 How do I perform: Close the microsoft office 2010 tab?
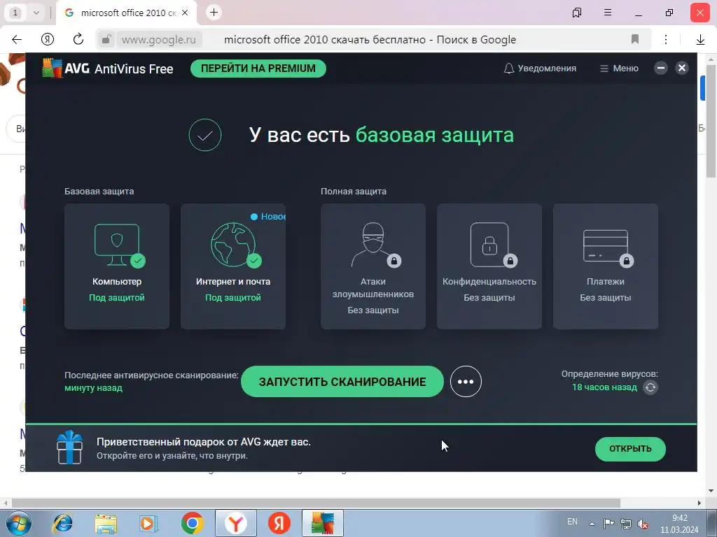click(x=185, y=13)
